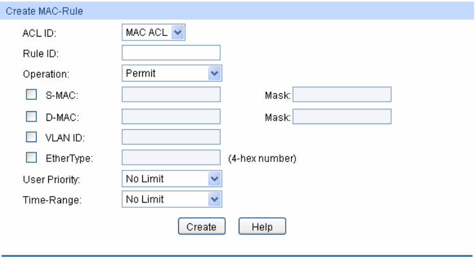
Task: Enable the S-MAC checkbox
Action: point(29,95)
